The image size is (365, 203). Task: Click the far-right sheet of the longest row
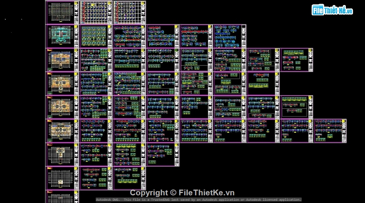330,131
